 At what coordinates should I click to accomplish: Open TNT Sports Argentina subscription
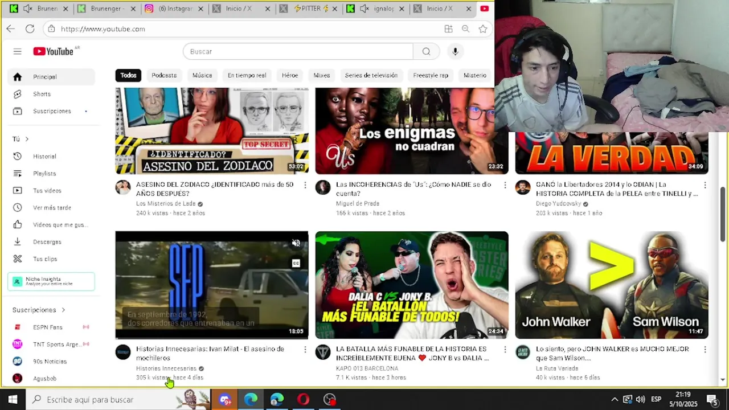click(51, 344)
